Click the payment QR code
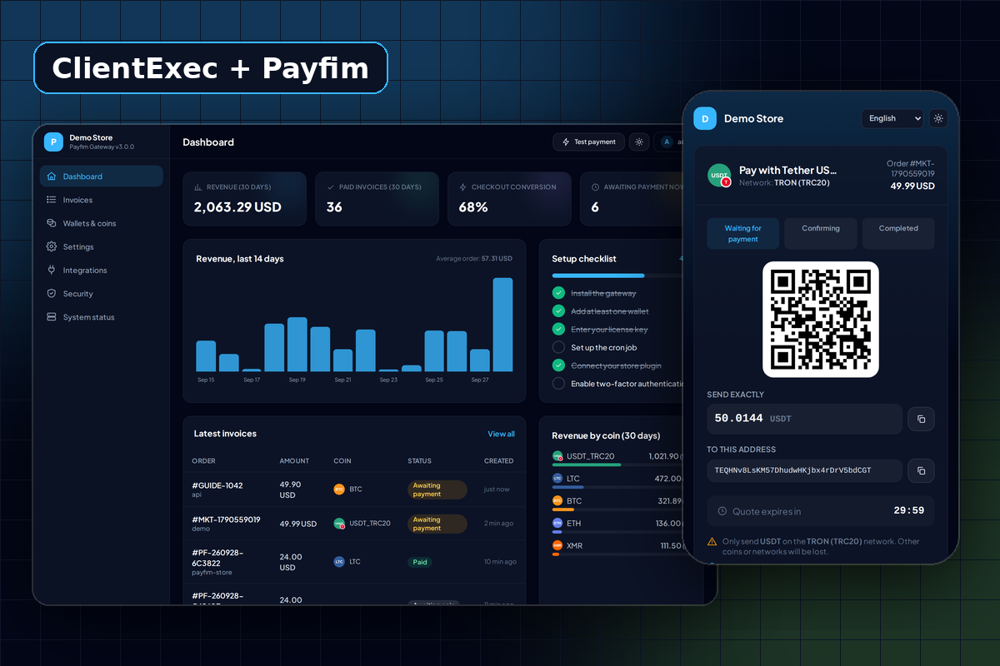 [x=821, y=320]
